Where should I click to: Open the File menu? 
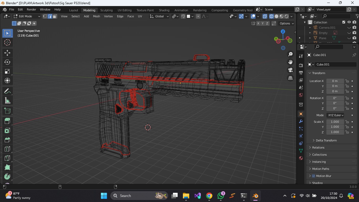pos(12,9)
